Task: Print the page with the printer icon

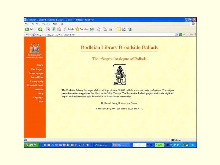Action: coord(105,29)
